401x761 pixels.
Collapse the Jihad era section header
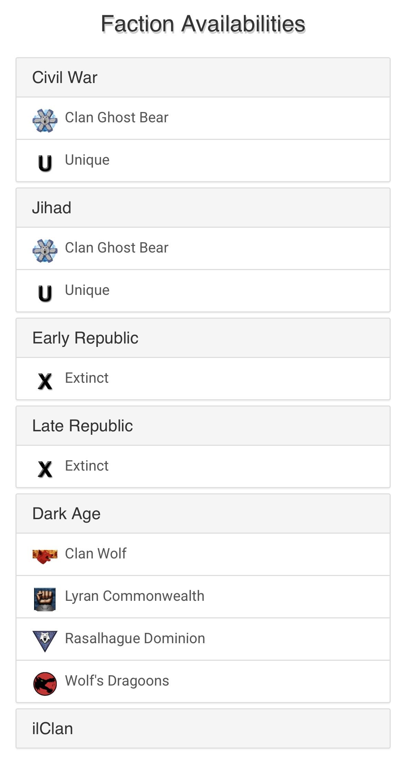pos(52,208)
